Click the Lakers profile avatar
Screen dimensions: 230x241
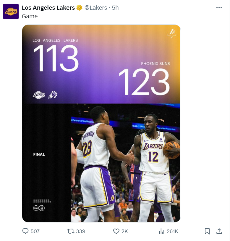(x=11, y=11)
